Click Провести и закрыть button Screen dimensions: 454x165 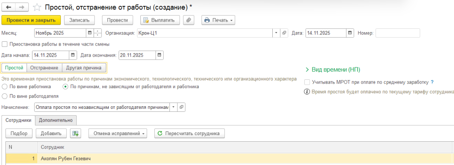[31, 20]
